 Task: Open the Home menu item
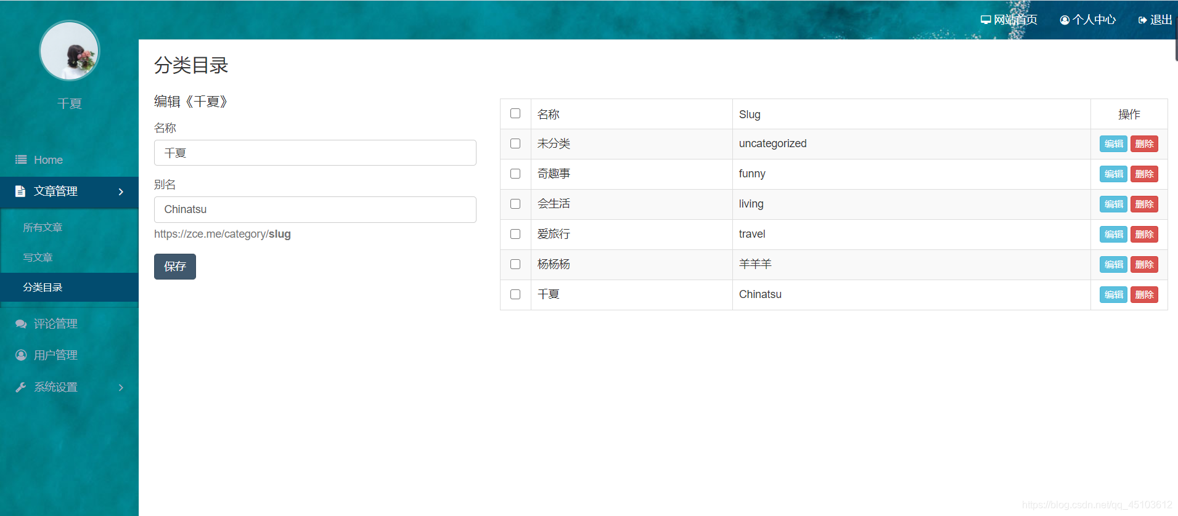point(69,160)
